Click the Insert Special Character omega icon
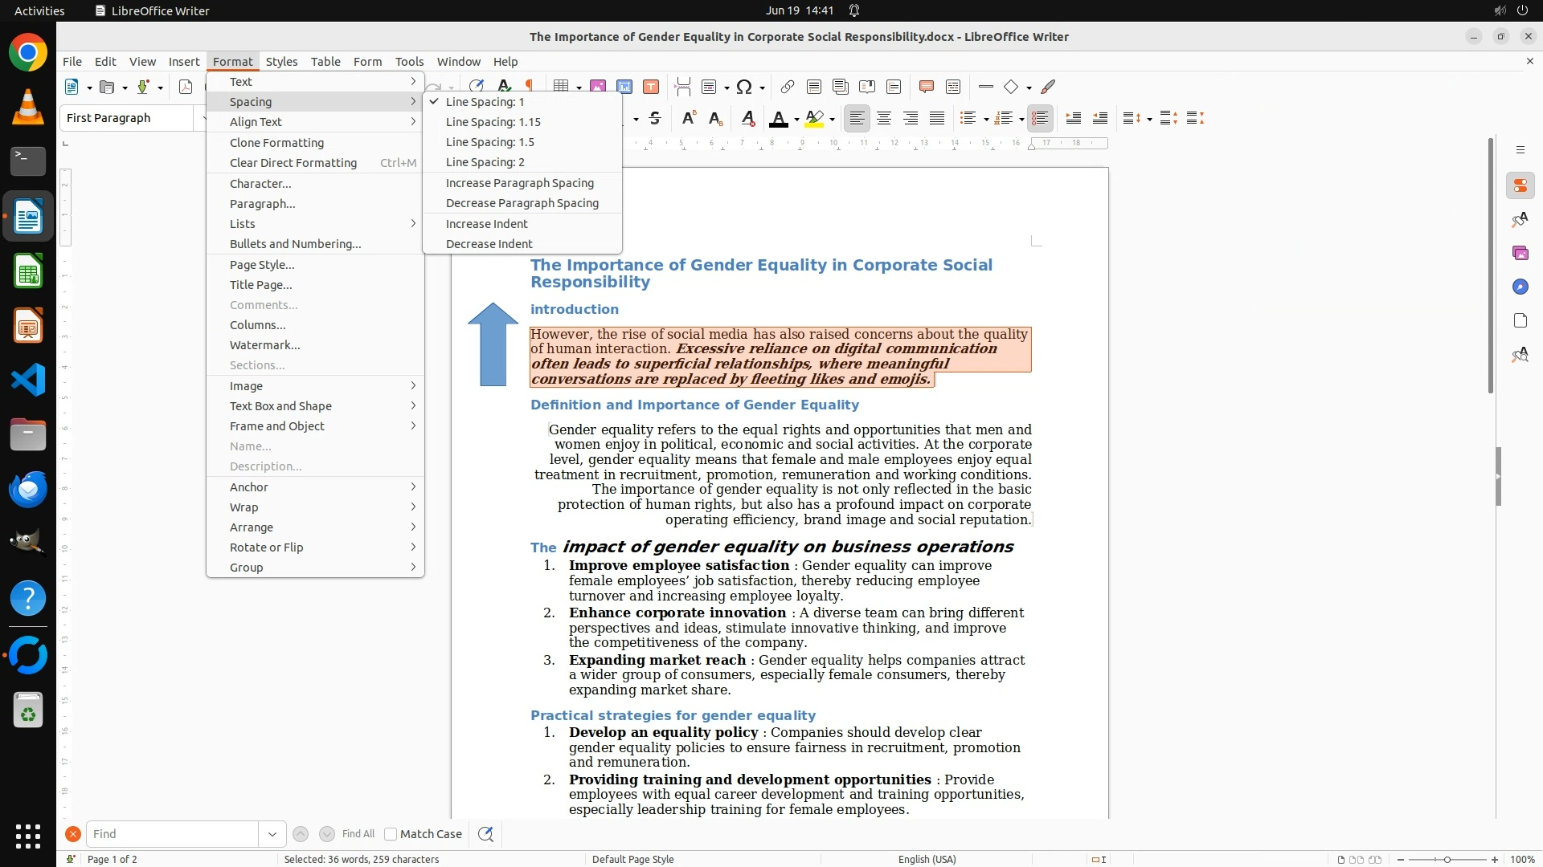The image size is (1543, 867). click(744, 87)
